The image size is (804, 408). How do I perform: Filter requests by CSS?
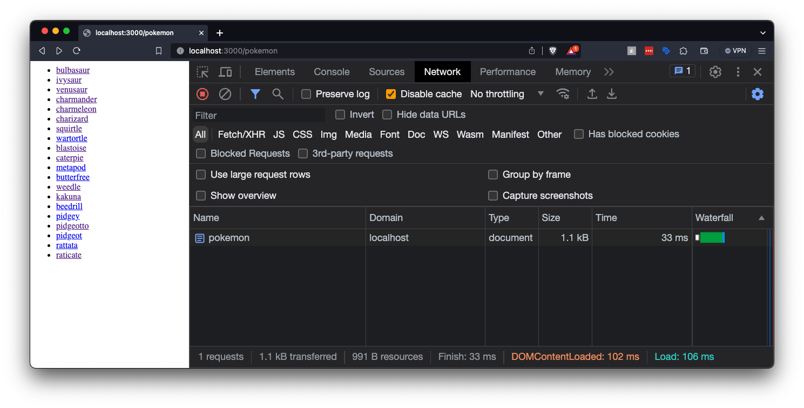(x=302, y=135)
